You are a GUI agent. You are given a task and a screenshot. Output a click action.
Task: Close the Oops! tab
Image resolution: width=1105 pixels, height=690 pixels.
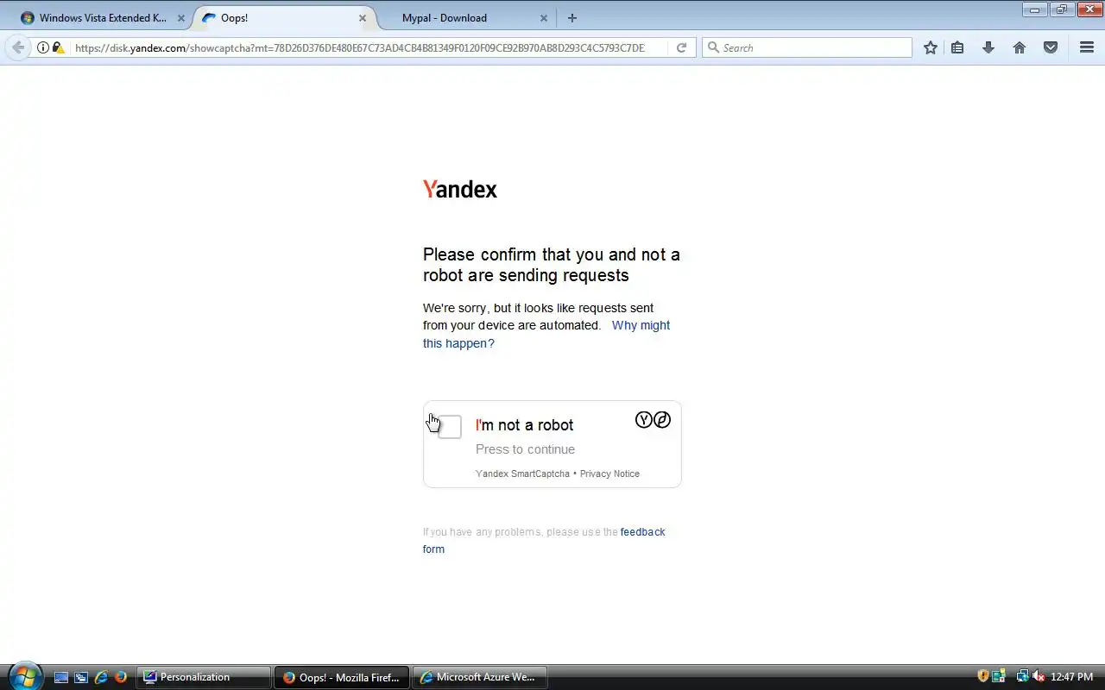363,18
